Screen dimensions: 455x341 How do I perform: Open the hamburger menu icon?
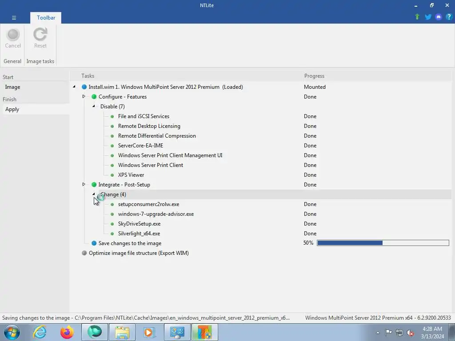[x=14, y=18]
